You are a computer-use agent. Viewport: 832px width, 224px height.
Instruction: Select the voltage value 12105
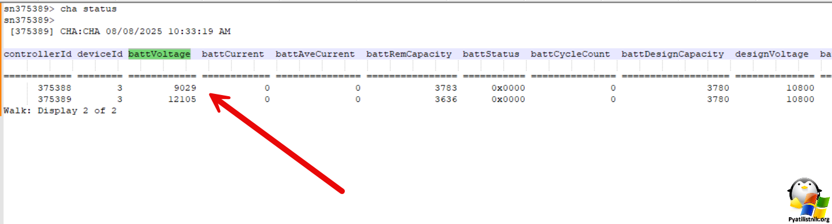(x=182, y=99)
